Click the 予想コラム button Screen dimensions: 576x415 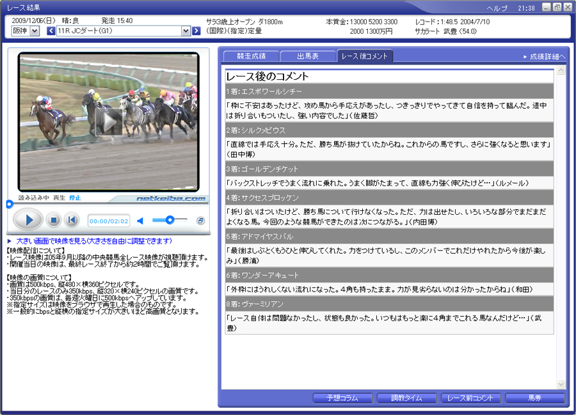point(342,398)
